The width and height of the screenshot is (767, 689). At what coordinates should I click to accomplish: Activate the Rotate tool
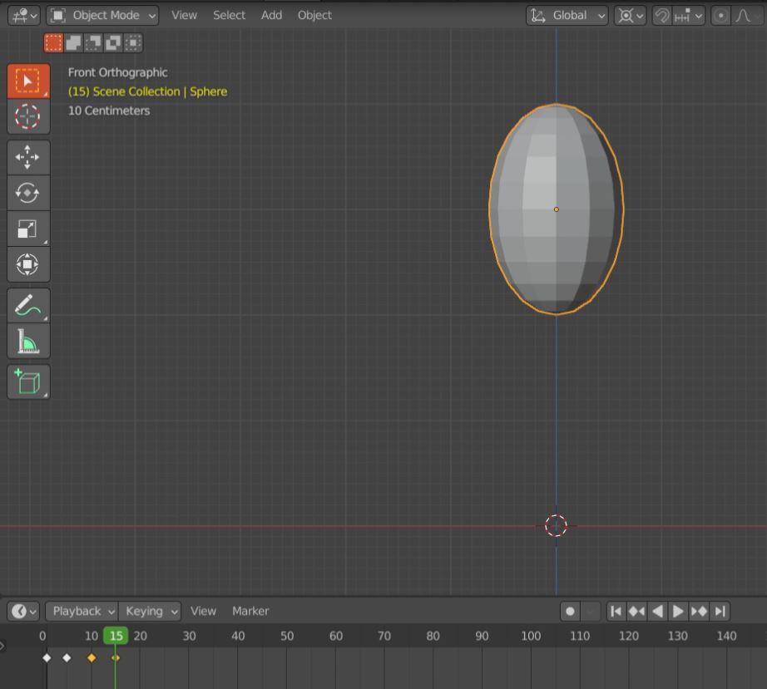click(x=28, y=193)
